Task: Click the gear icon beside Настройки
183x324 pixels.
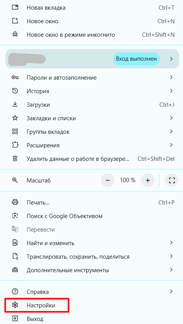Action: click(x=15, y=305)
